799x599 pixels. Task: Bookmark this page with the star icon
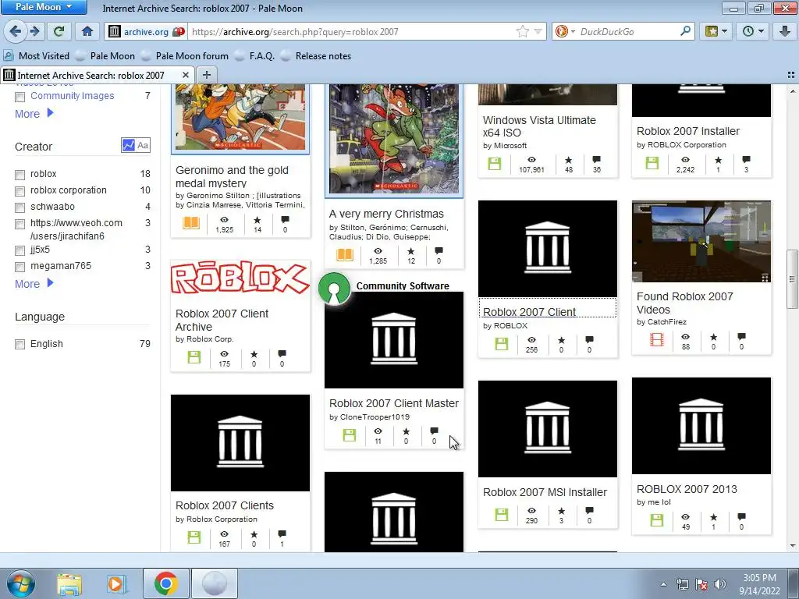pos(522,31)
